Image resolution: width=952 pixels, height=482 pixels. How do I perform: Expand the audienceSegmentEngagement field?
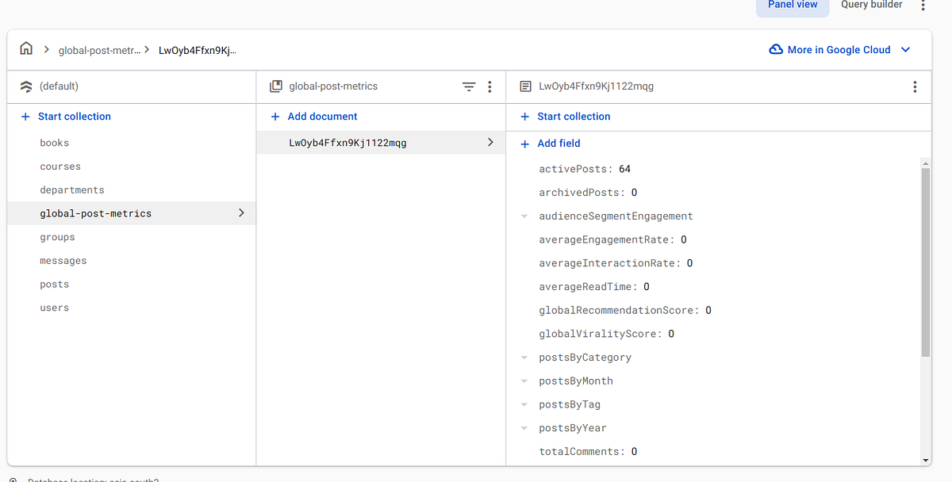tap(524, 216)
